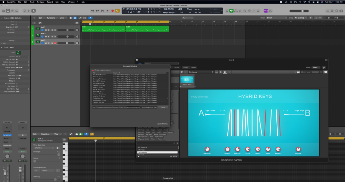
Task: Toggle record enable on Inst 2 track
Action: 55,43
